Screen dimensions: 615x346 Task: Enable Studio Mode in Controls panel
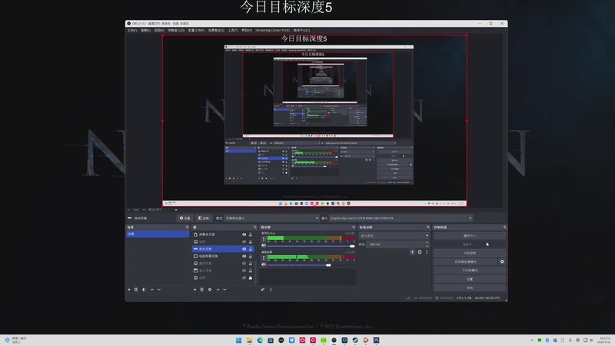click(x=470, y=271)
